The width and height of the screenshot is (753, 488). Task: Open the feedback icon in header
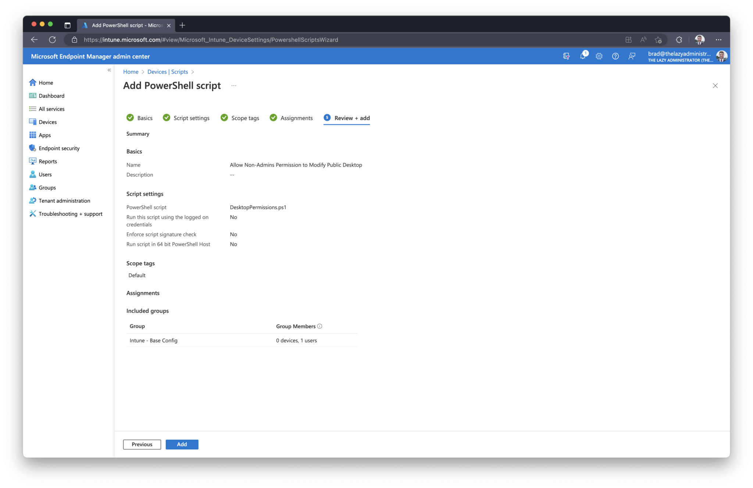click(632, 56)
